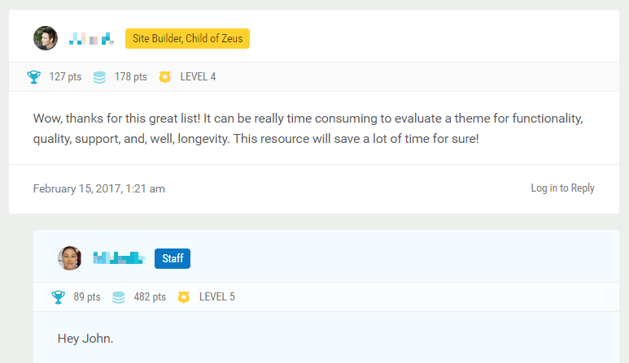Click the stack icon beside 482 pts
Screen dimensions: 629x363
point(119,297)
